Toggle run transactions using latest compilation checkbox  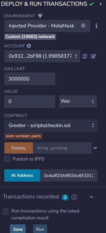click(x=6, y=212)
